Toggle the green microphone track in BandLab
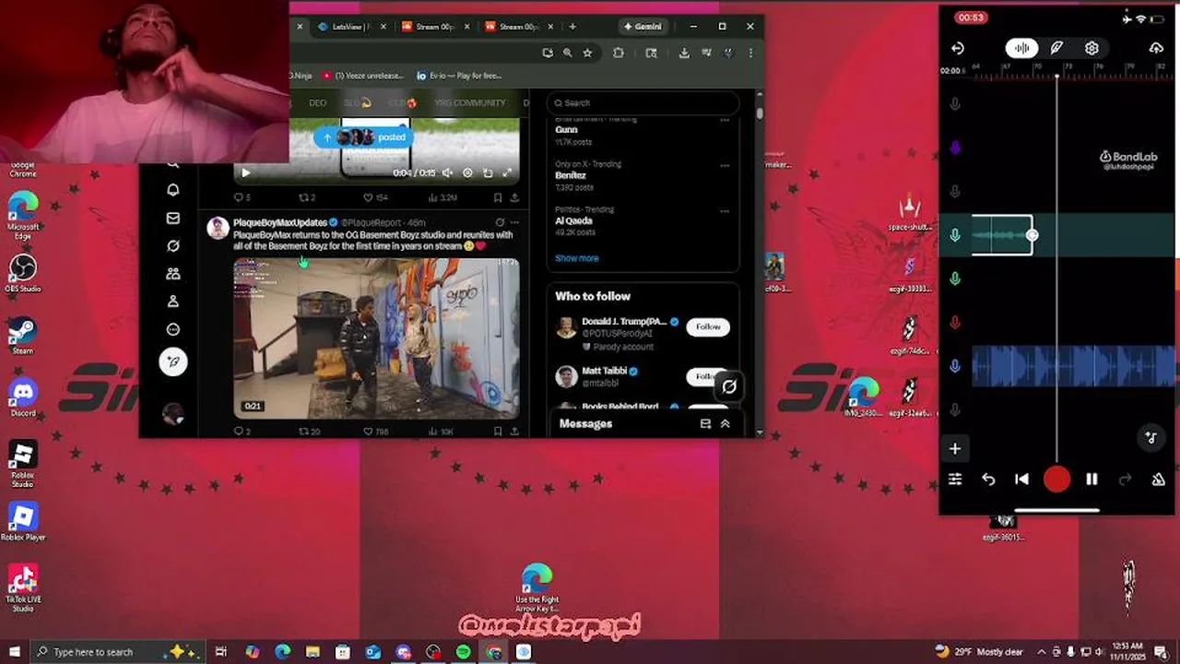Viewport: 1180px width, 664px height. [x=955, y=279]
